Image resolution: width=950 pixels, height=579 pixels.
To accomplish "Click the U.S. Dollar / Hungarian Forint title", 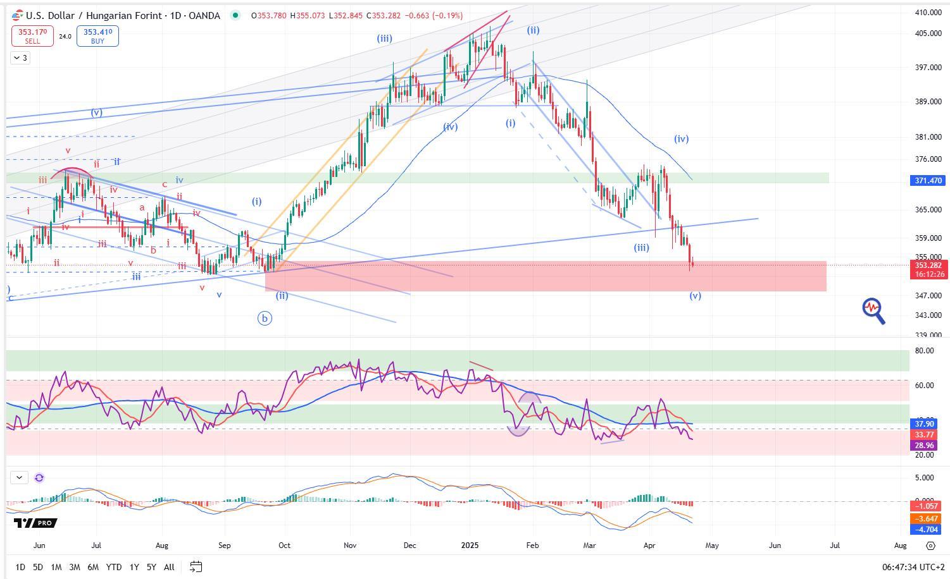I will [123, 15].
